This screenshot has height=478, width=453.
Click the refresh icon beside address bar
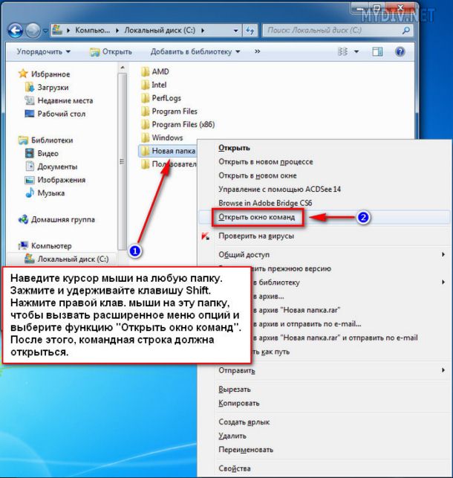(x=250, y=30)
